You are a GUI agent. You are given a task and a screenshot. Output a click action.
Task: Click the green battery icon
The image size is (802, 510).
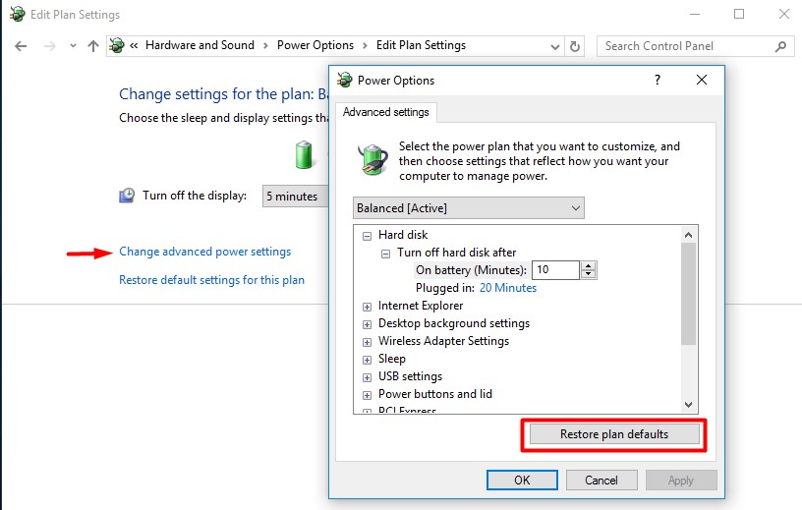305,155
